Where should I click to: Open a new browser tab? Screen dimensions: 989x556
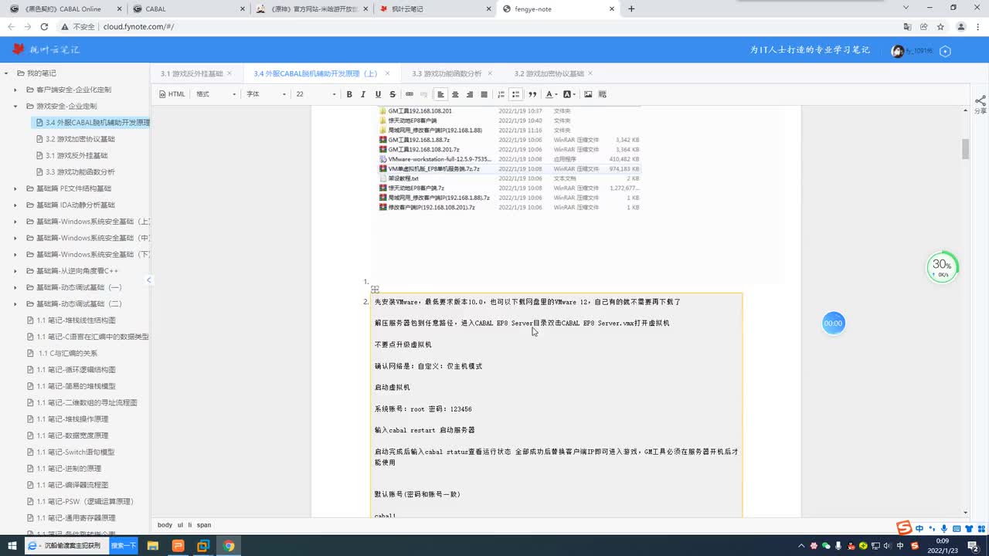631,8
